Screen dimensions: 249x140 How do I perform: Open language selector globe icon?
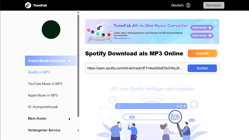click(x=188, y=5)
